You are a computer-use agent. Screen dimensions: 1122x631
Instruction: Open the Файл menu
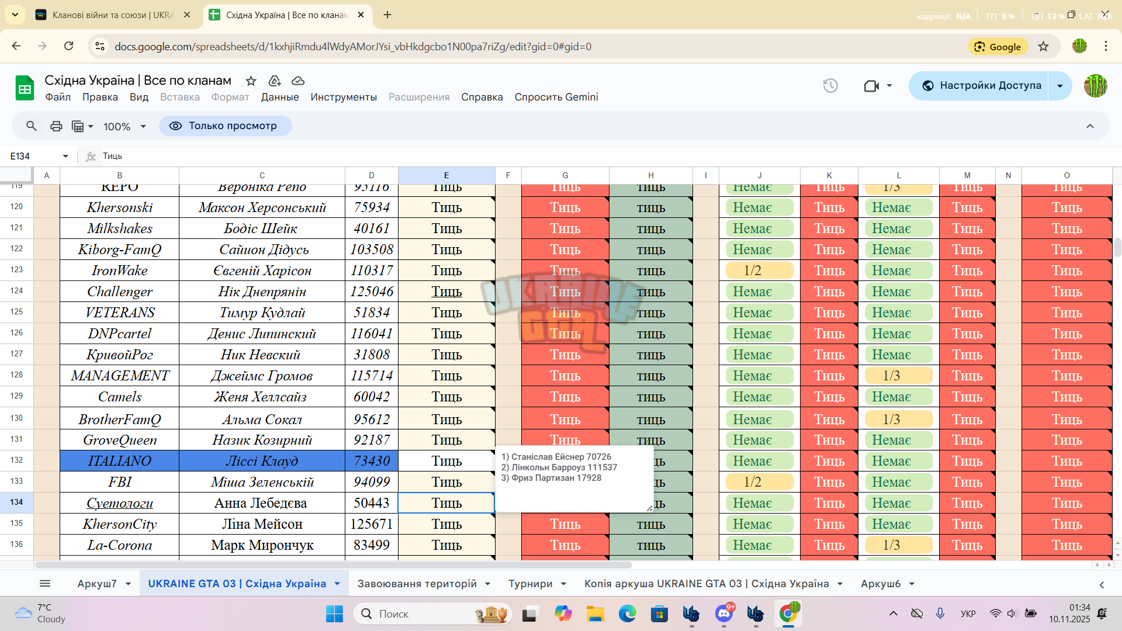click(x=58, y=97)
